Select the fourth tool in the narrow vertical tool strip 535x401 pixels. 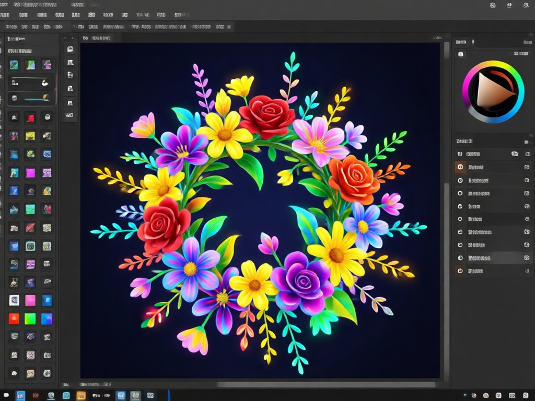pyautogui.click(x=71, y=89)
